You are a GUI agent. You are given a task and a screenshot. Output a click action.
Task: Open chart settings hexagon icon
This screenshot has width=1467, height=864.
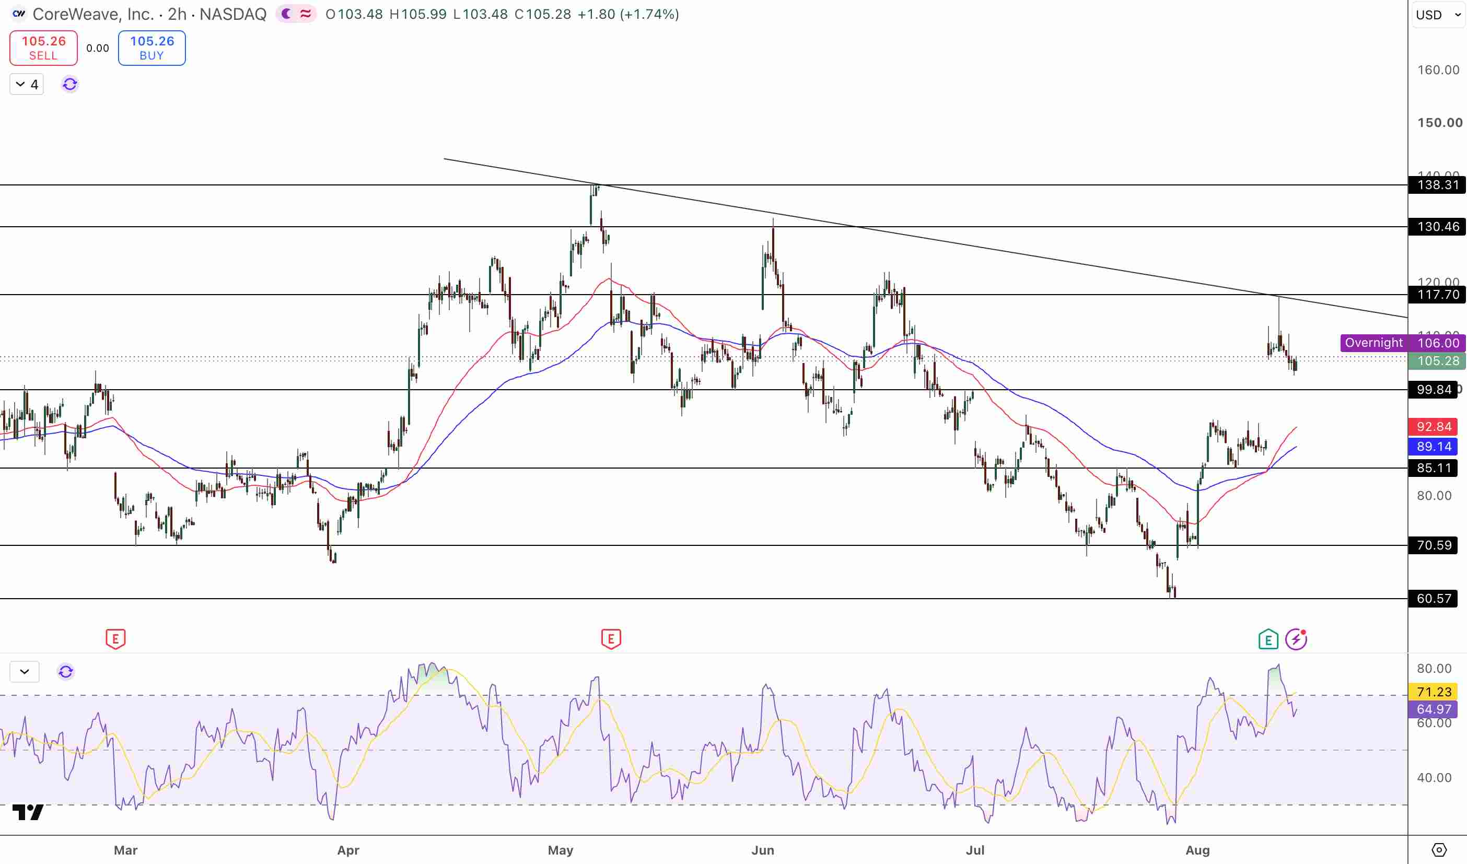point(1438,850)
